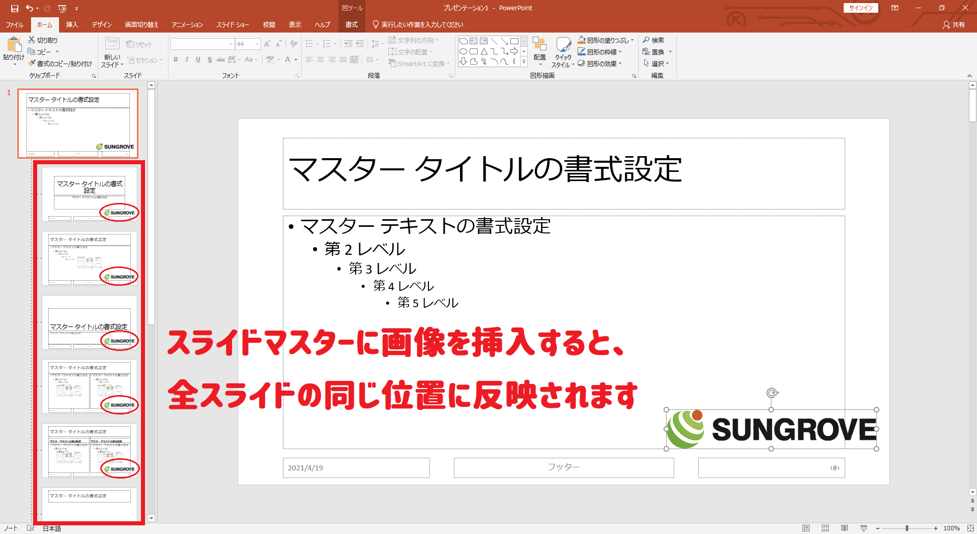Click the Share (共有) button

954,24
